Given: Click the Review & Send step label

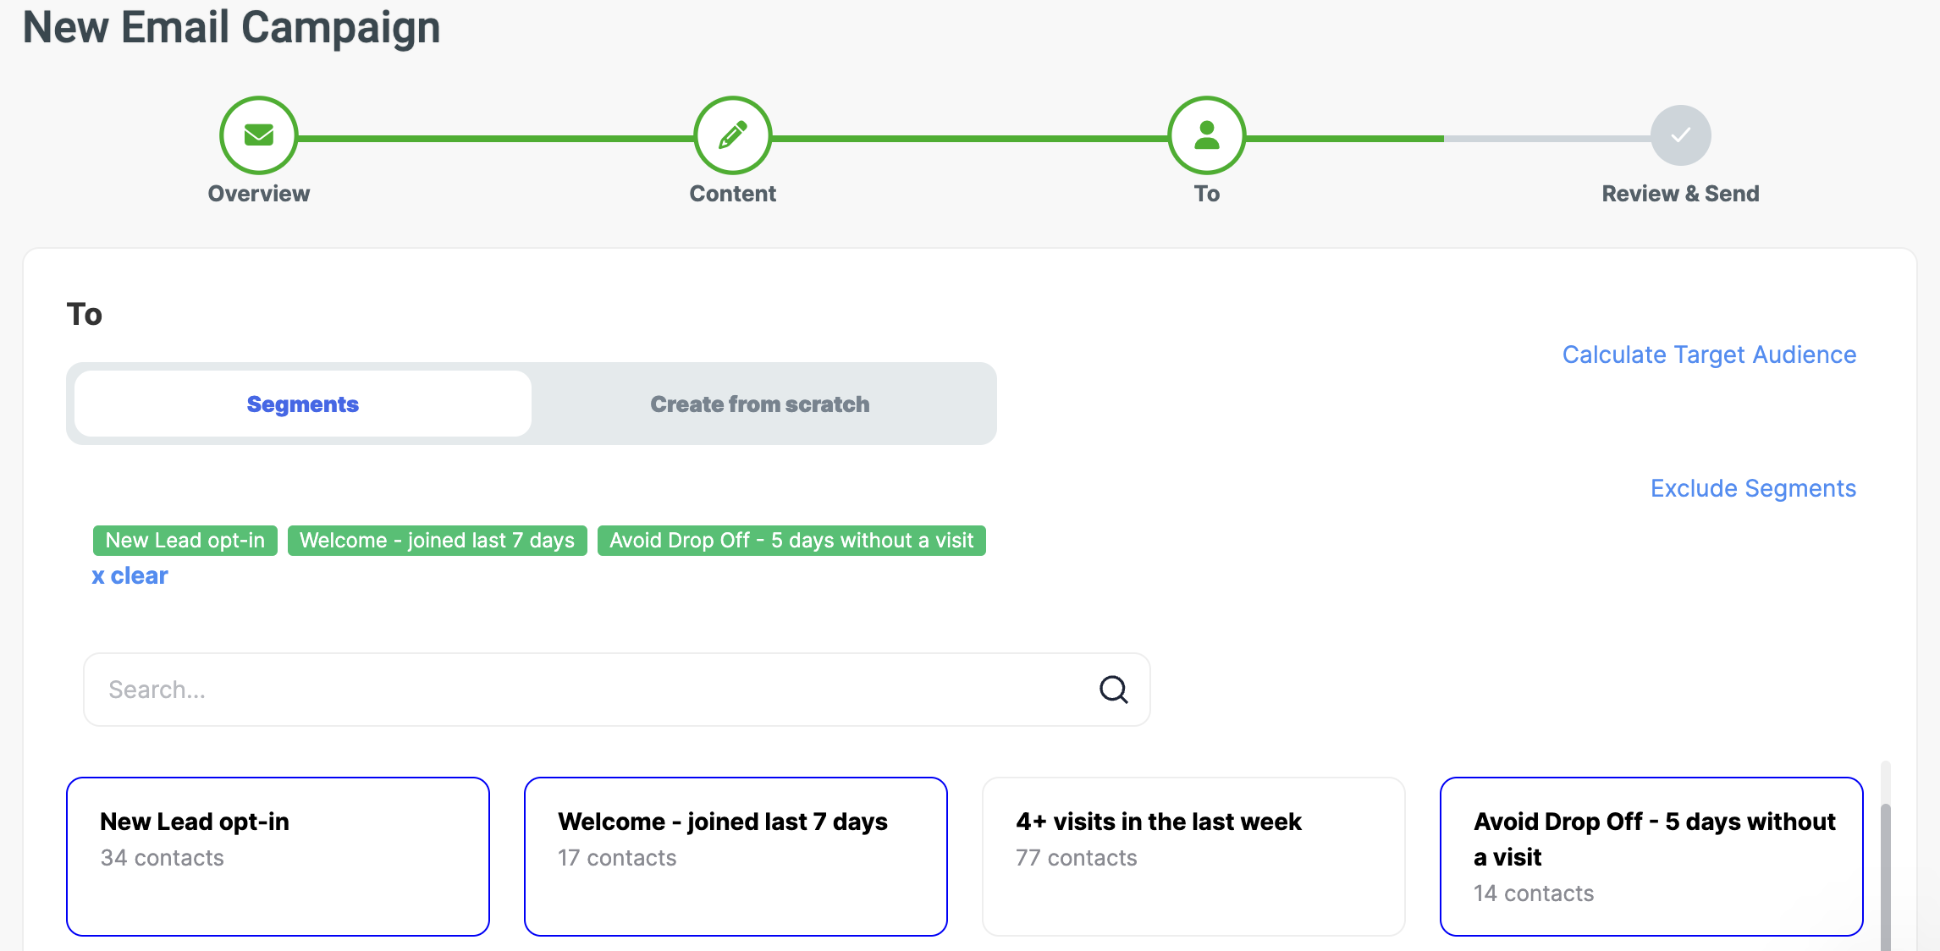Looking at the screenshot, I should [x=1680, y=194].
